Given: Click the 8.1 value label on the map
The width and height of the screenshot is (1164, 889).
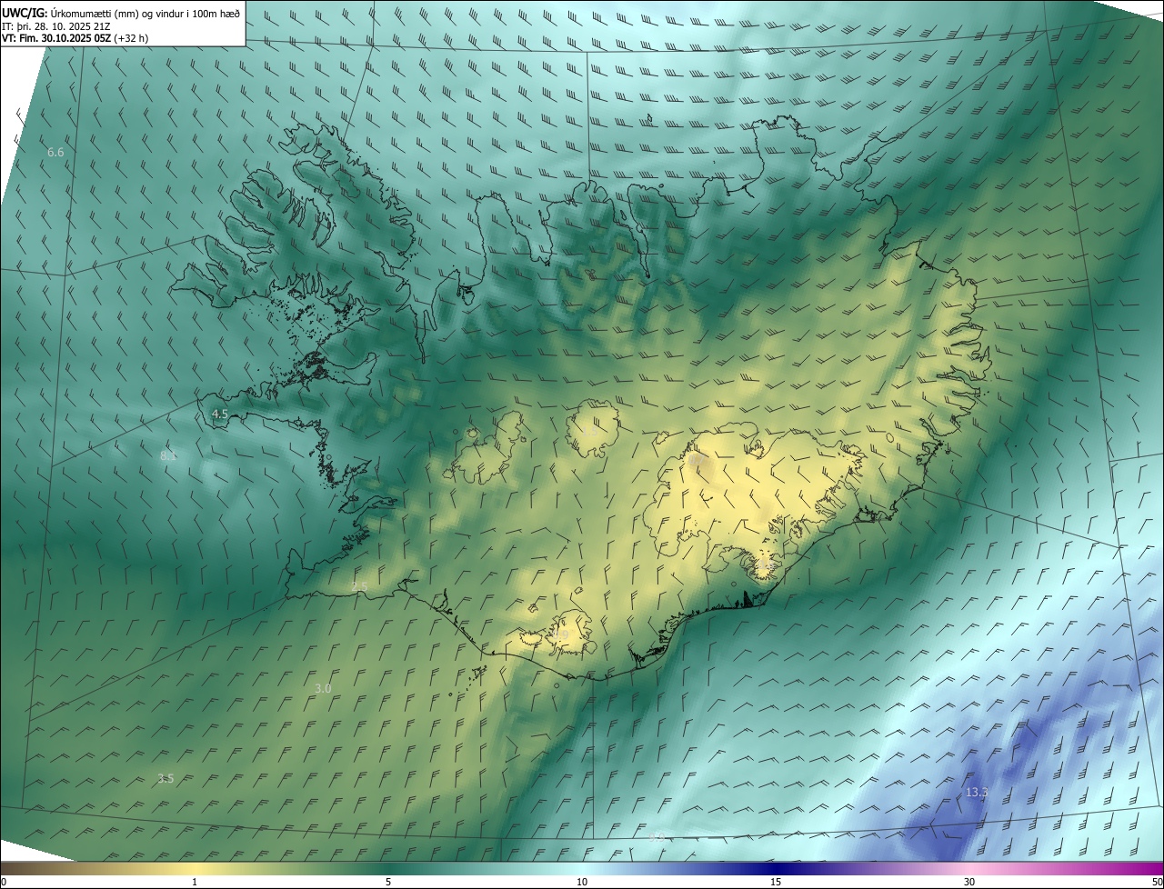Looking at the screenshot, I should pos(168,455).
